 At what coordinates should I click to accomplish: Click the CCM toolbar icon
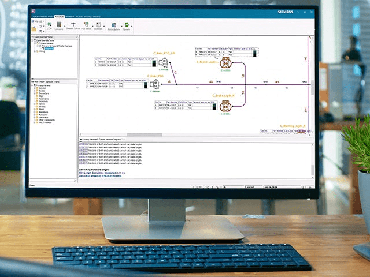[49, 27]
